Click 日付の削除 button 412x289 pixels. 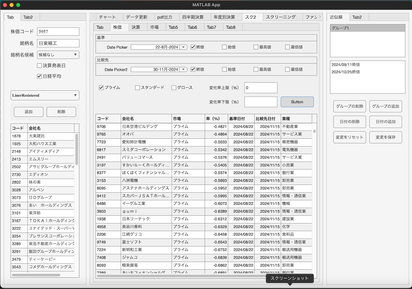coord(350,122)
